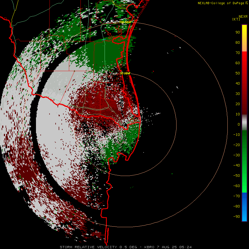Click the -90 value on velocity scale
This screenshot has width=249, height=249.
point(237,217)
